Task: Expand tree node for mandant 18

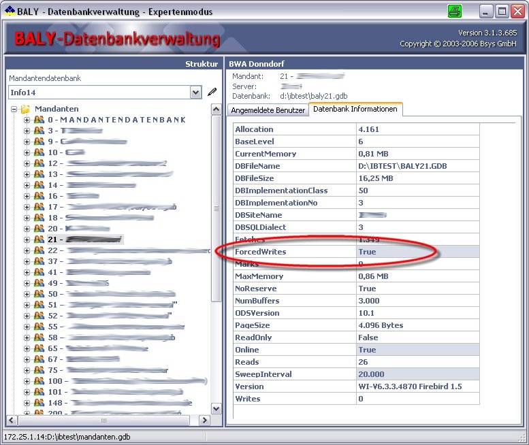Action: point(27,218)
